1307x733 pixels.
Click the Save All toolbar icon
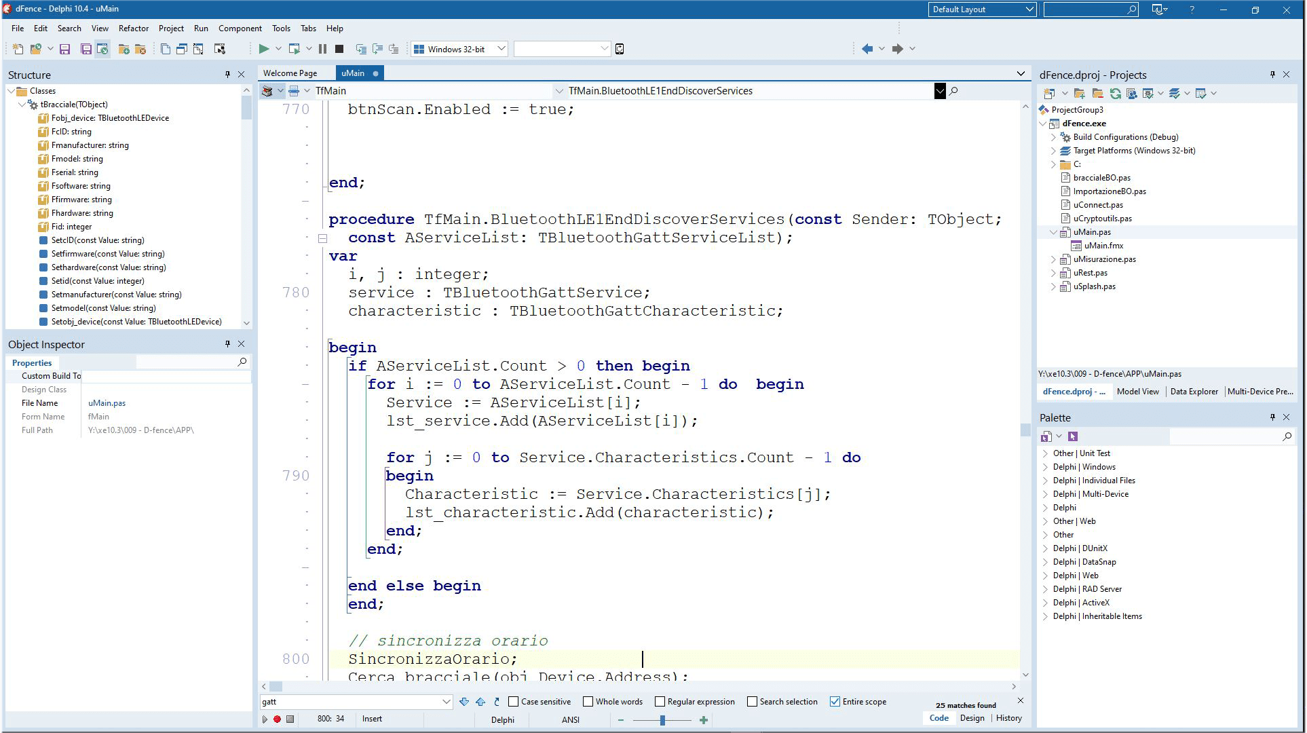point(86,49)
